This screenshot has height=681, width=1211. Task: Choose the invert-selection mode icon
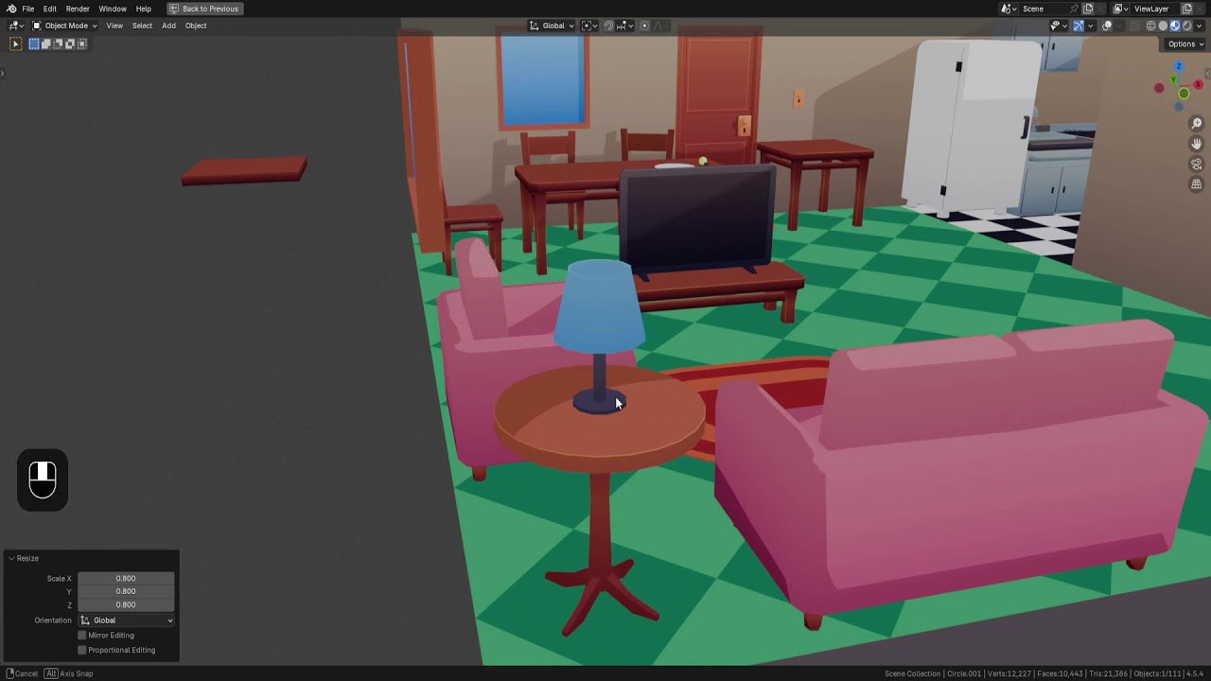[x=69, y=44]
